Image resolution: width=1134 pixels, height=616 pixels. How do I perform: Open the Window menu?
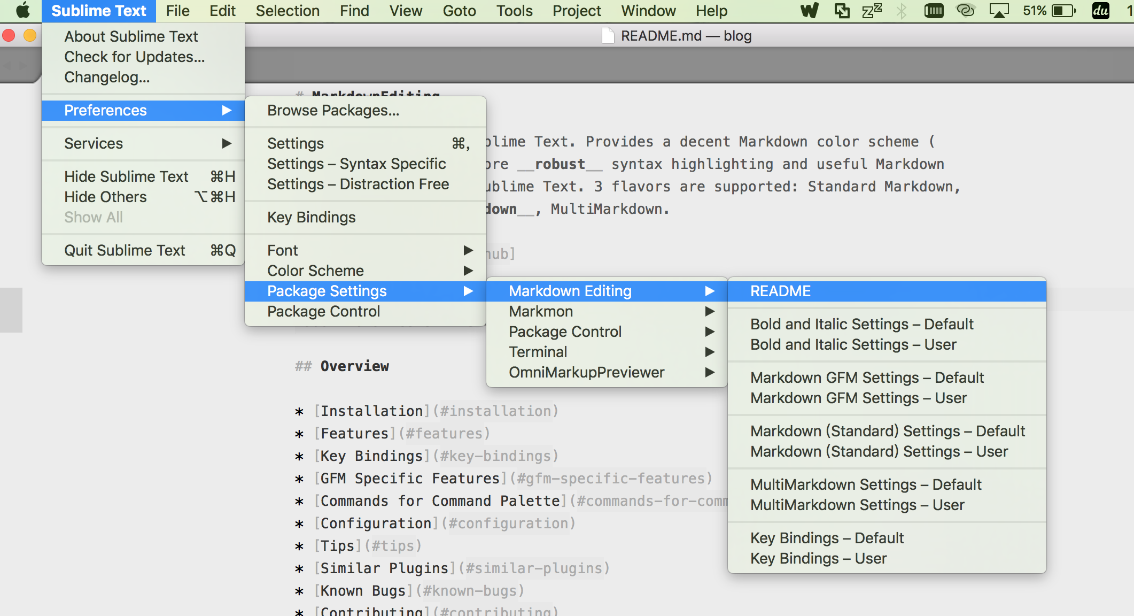(648, 11)
